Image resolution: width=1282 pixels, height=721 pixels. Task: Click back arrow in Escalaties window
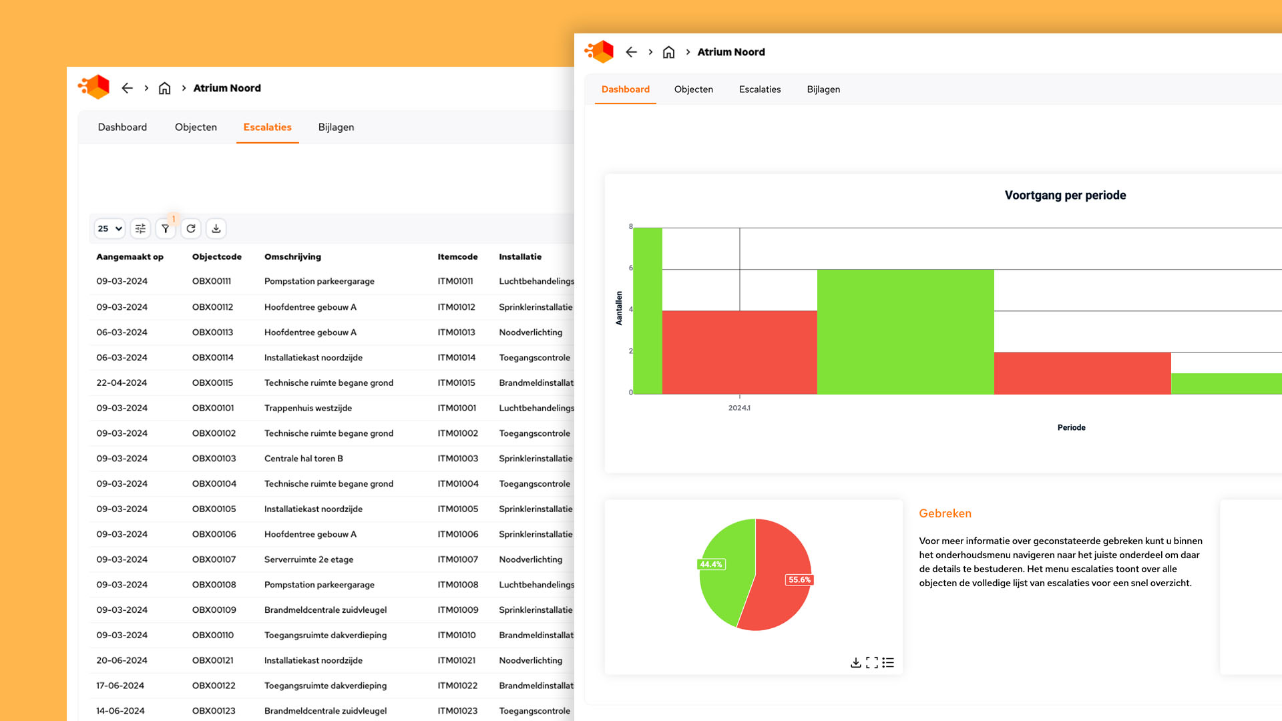128,88
